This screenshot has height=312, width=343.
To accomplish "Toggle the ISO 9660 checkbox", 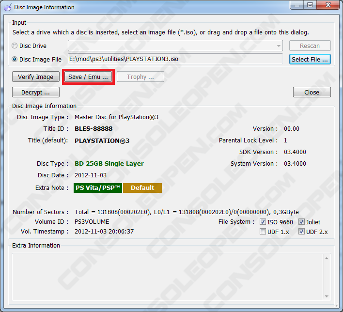I will pyautogui.click(x=263, y=222).
